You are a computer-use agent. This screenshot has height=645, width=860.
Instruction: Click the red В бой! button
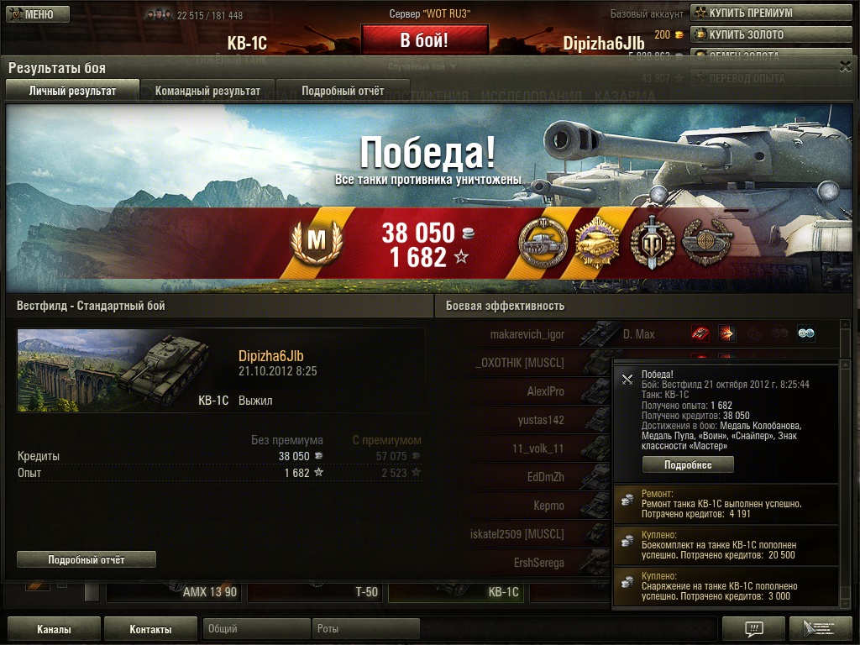[424, 40]
